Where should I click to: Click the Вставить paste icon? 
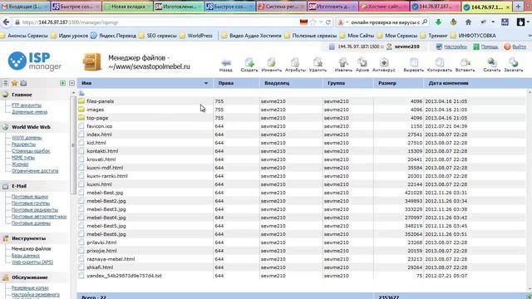point(465,65)
